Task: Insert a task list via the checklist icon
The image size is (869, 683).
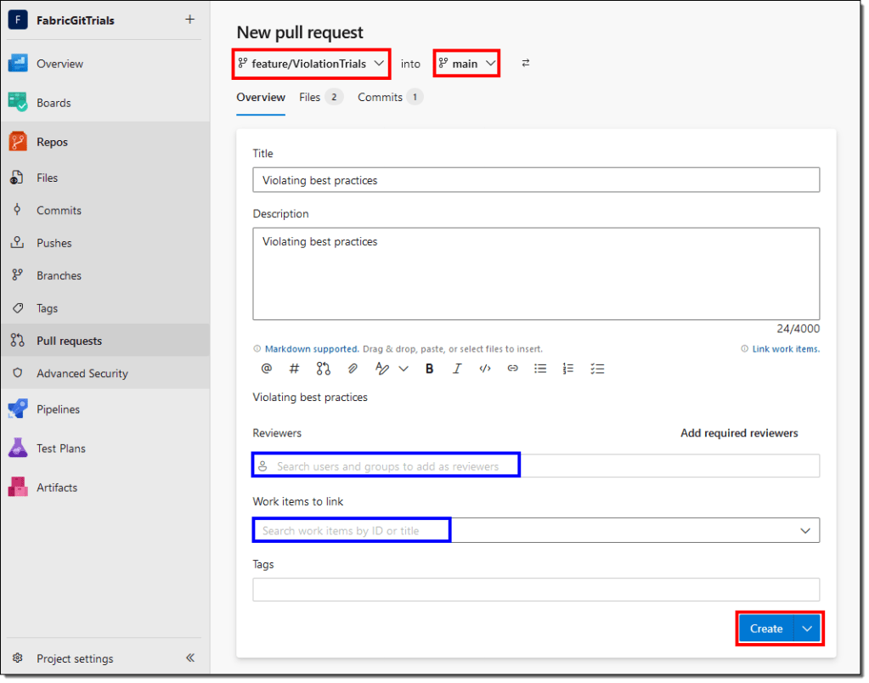Action: coord(597,369)
